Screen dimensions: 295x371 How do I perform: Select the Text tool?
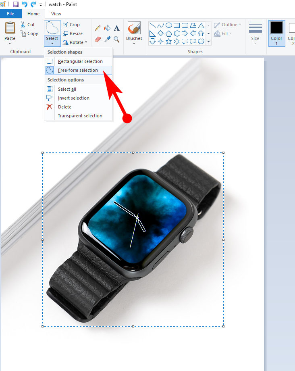[x=116, y=28]
